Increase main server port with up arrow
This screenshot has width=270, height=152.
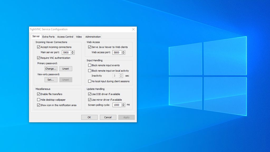point(73,51)
